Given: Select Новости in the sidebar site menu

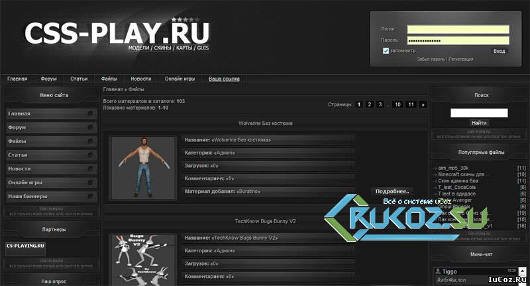Looking at the screenshot, I should [x=51, y=169].
